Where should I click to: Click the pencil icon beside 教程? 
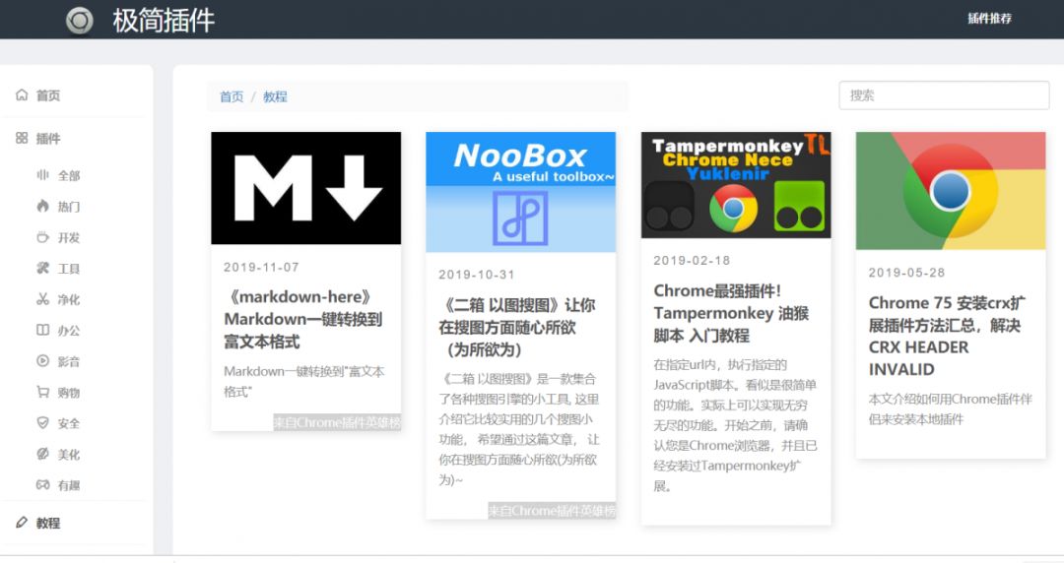pos(22,523)
